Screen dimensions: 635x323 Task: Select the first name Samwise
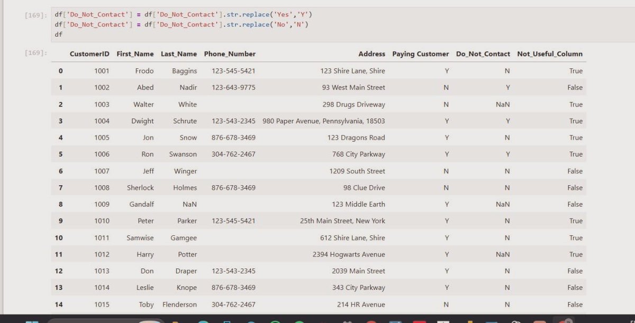click(x=140, y=238)
